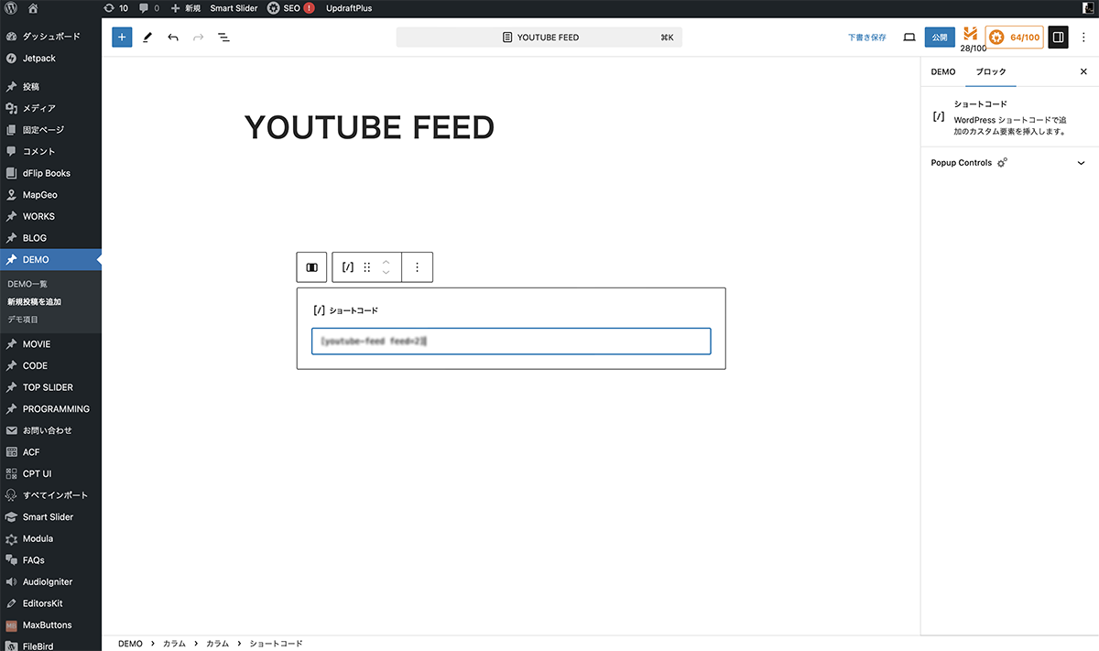Open Smart Slider in the left menu
Viewport: 1099px width, 651px height.
pos(48,517)
